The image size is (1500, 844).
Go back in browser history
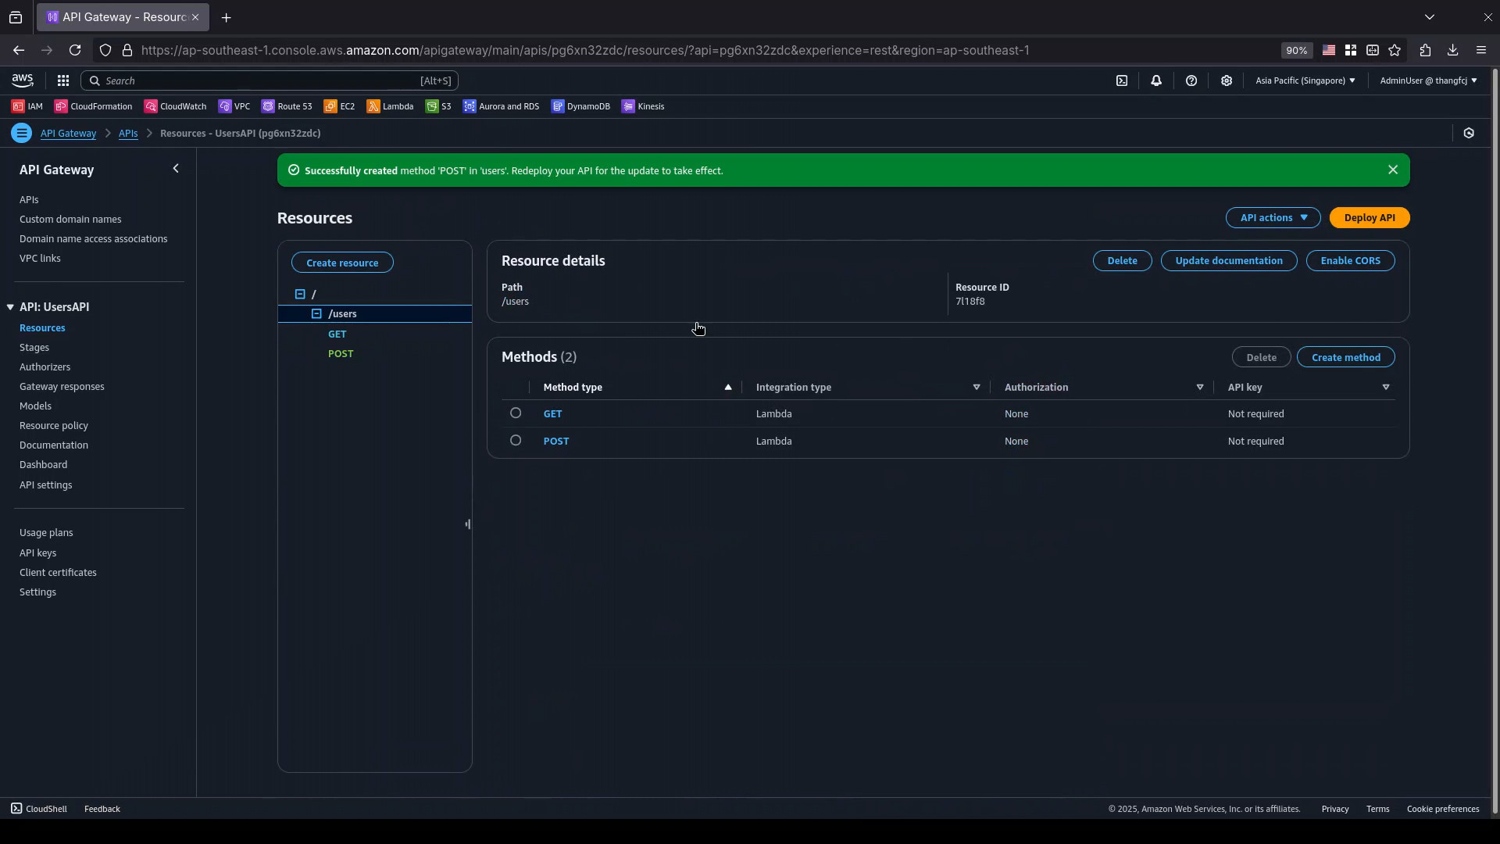coord(19,50)
